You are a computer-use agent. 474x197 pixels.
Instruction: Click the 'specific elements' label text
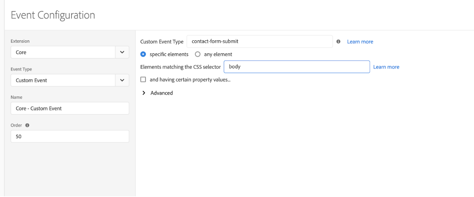click(169, 54)
